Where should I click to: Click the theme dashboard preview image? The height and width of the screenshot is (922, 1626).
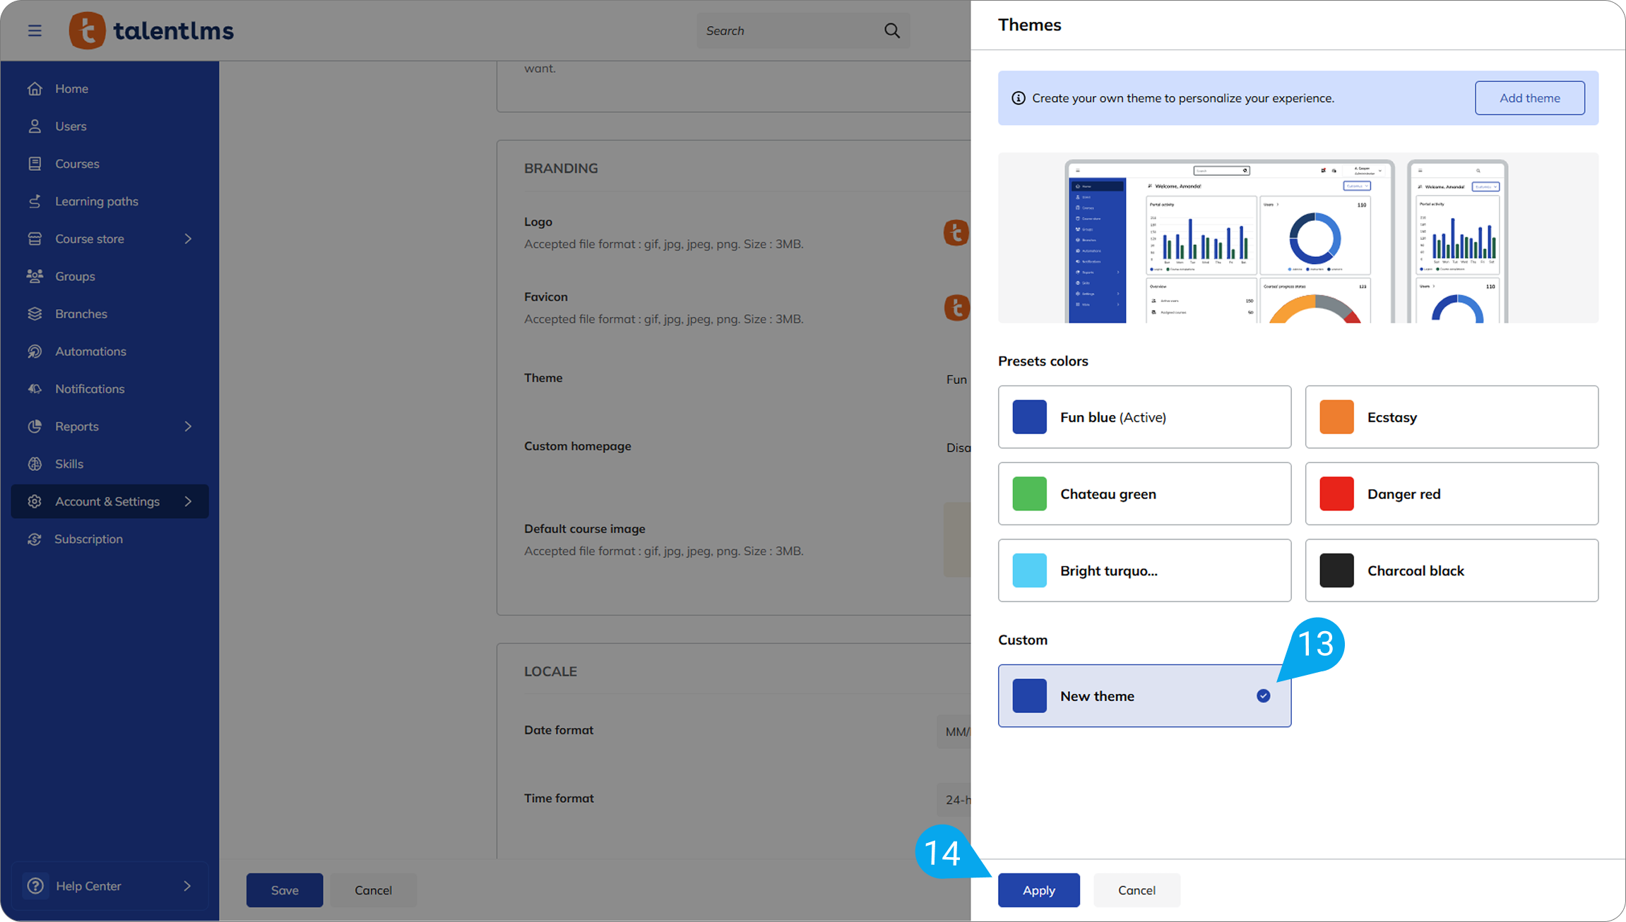click(x=1297, y=239)
